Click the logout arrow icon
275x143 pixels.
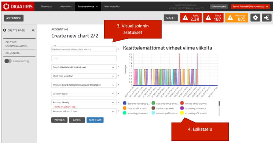pos(267,18)
